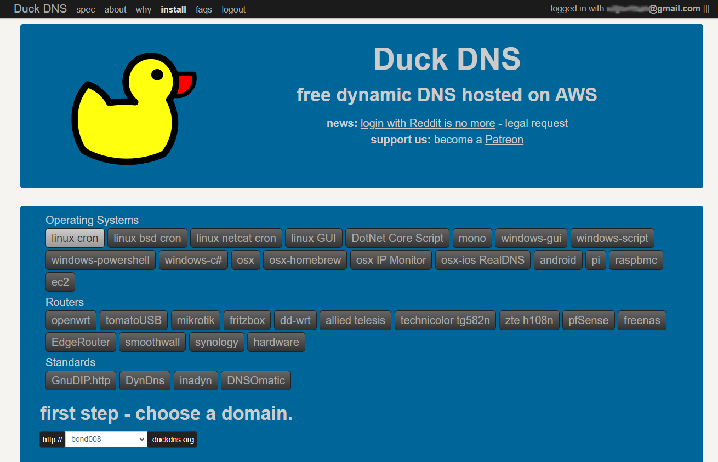Select tomatoUSB router option
This screenshot has width=718, height=462.
[134, 320]
